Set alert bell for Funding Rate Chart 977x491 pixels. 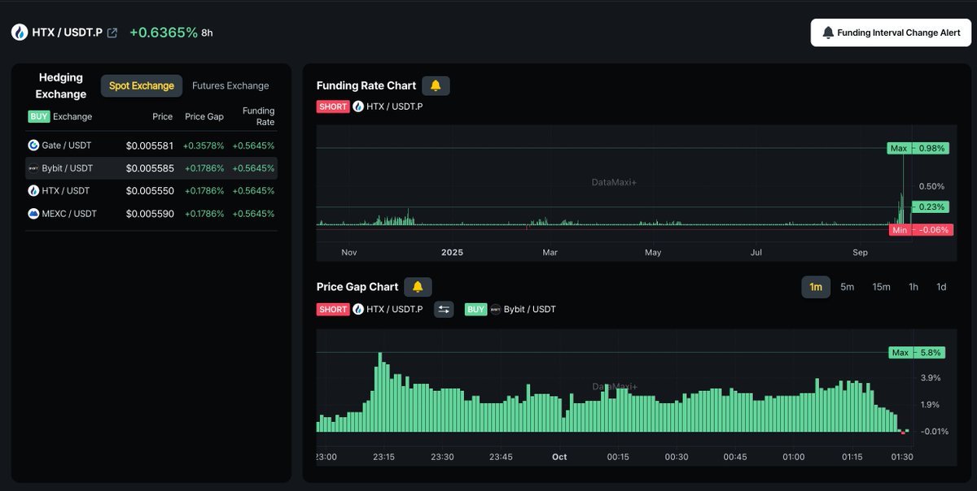436,85
